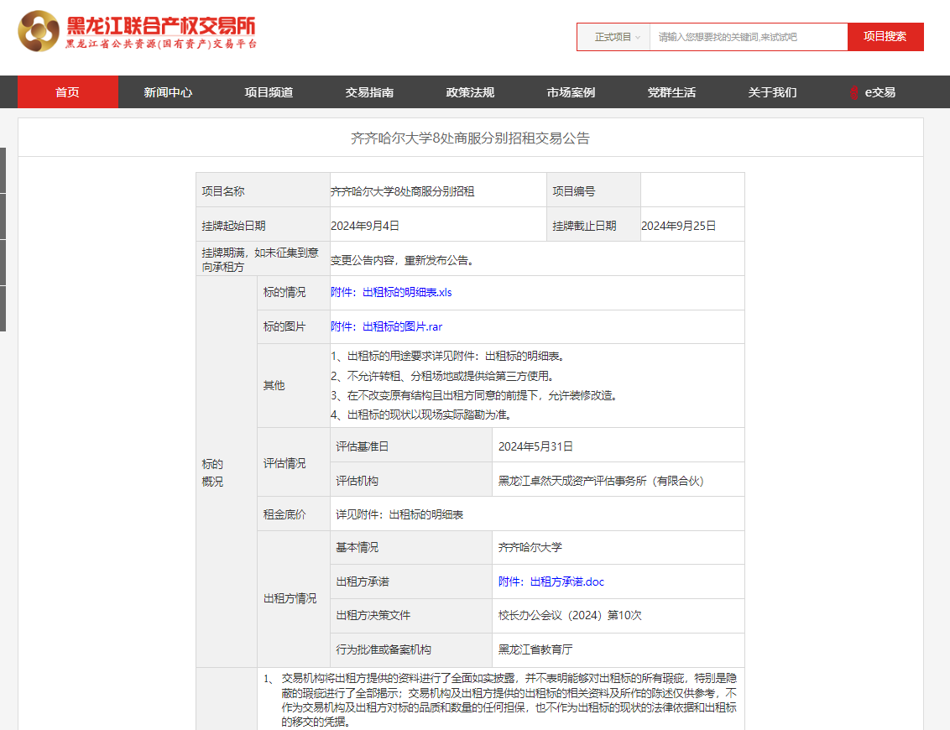Click the 黑龙江省公共资源 platform subtitle

[161, 44]
